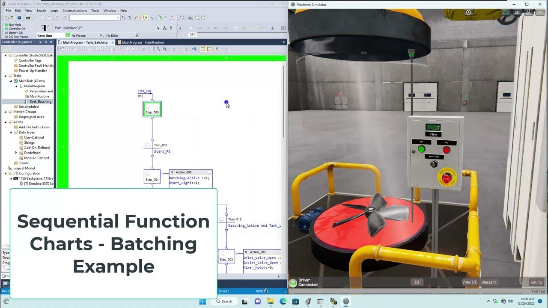
Task: Click the Step_000 box in SFC
Action: tap(152, 109)
